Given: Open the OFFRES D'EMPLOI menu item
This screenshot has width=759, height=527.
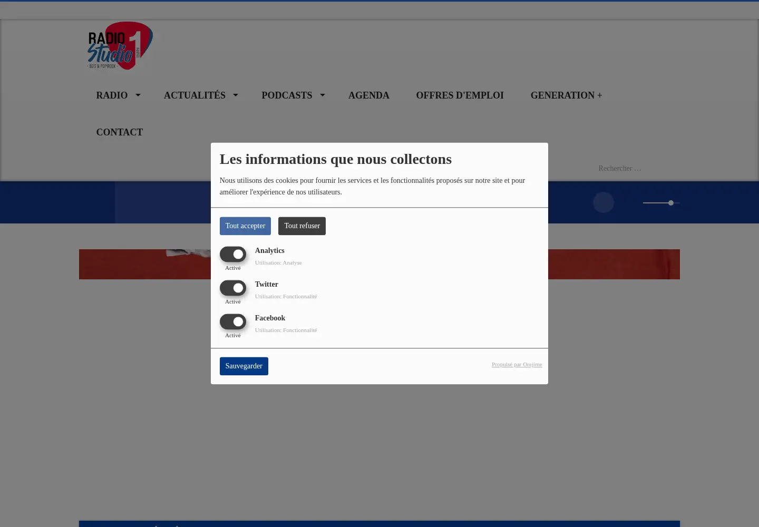Looking at the screenshot, I should pyautogui.click(x=460, y=95).
